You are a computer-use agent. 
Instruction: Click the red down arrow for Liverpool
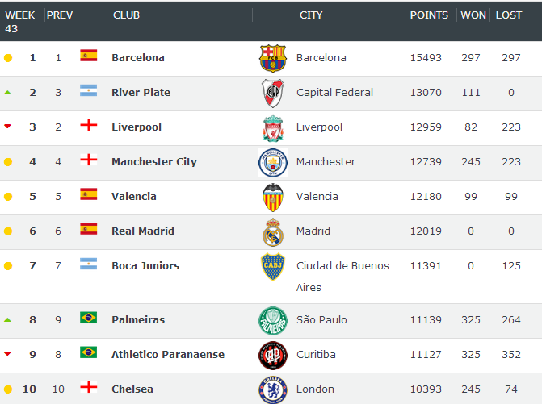tap(7, 127)
